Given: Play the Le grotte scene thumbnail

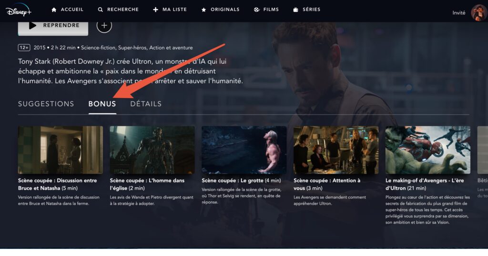Looking at the screenshot, I should [244, 150].
